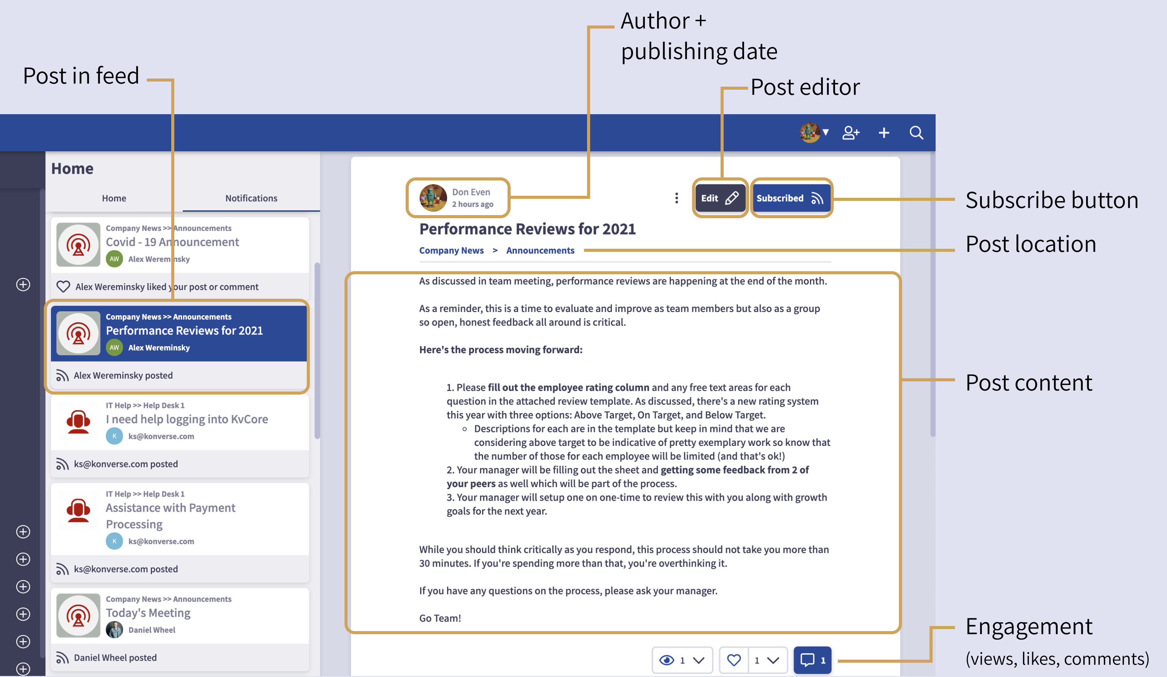Open the Company News breadcrumb link
Viewport: 1167px width, 677px height.
click(451, 250)
